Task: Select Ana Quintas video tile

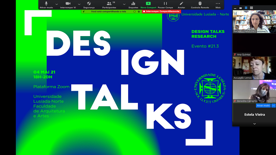Action: click(x=254, y=45)
